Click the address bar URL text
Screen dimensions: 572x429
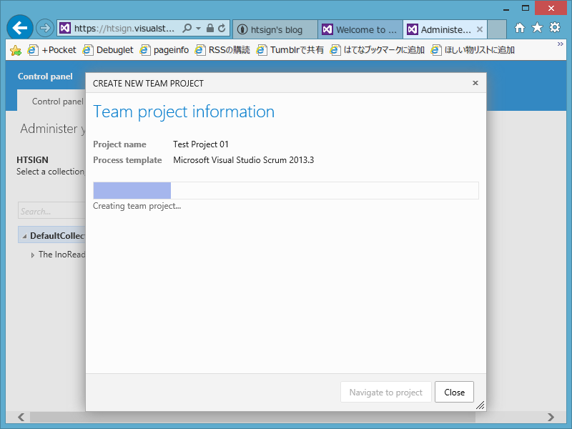(x=124, y=28)
